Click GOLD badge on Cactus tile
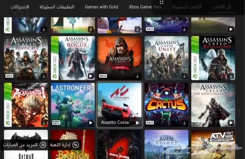 [150, 122]
